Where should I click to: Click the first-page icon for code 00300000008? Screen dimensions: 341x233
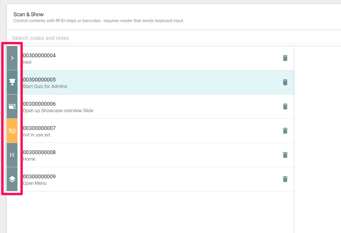pos(12,155)
